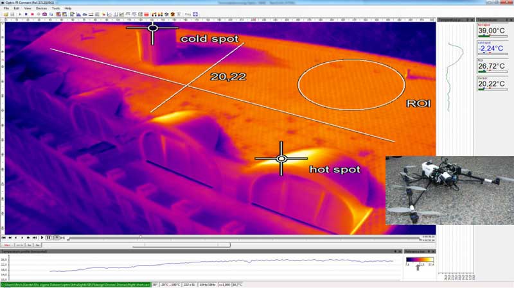The image size is (514, 288).
Task: Click the icon right of Flag
Action: point(195,14)
